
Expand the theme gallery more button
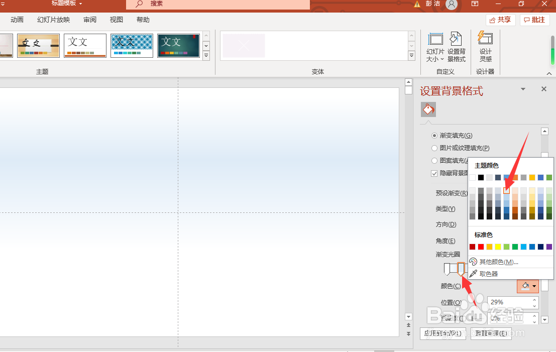click(206, 56)
